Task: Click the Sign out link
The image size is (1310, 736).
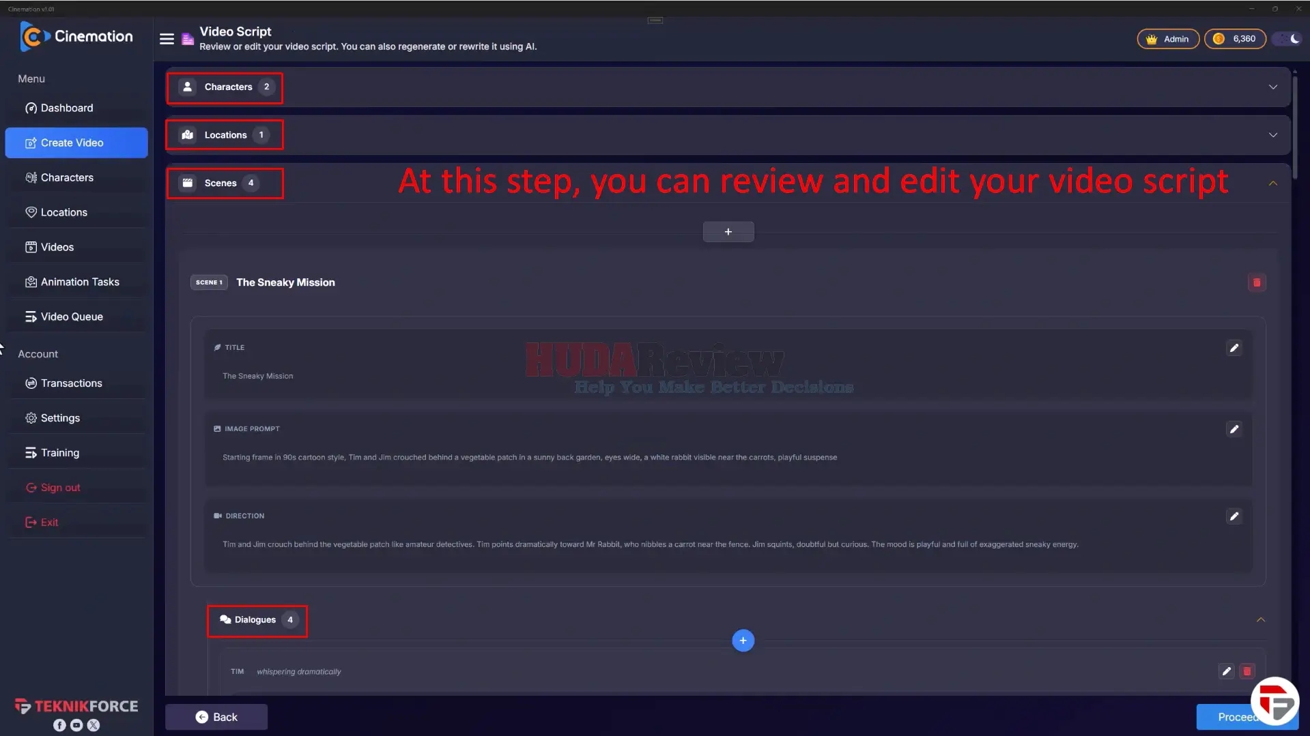Action: click(x=60, y=488)
